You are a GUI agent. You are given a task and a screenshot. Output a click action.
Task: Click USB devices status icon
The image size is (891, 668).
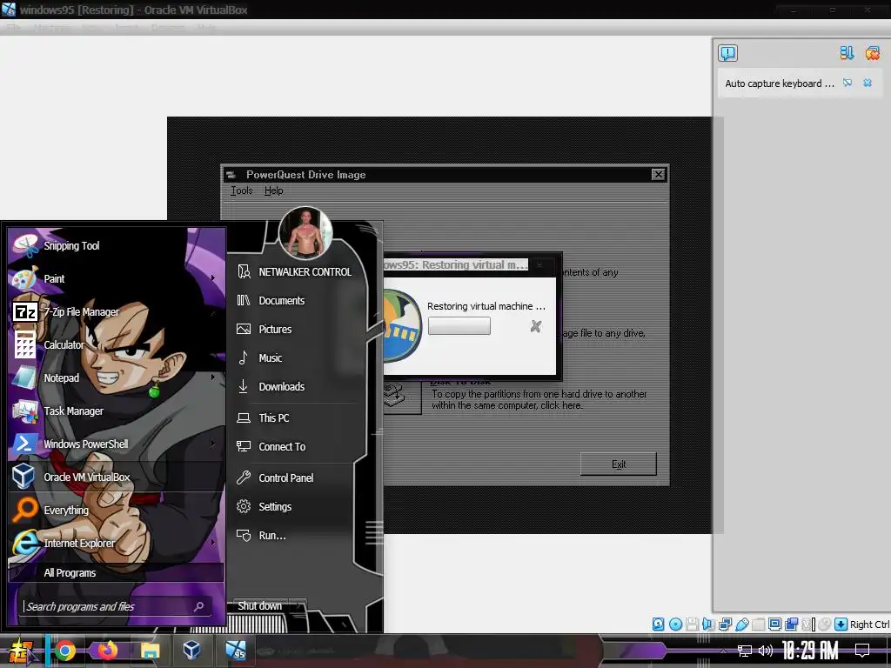[x=741, y=625]
